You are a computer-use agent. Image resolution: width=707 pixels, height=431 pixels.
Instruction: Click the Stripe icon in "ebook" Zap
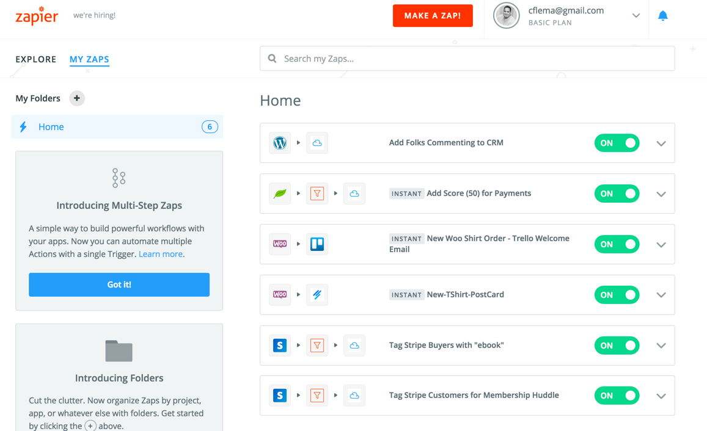click(280, 346)
